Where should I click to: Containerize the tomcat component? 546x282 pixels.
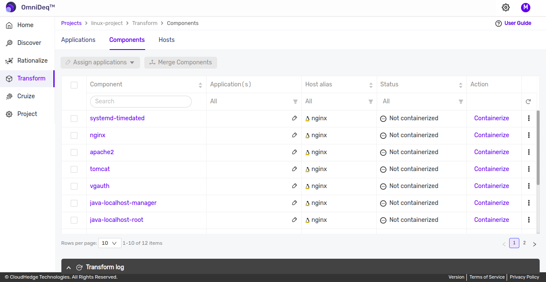click(x=491, y=169)
